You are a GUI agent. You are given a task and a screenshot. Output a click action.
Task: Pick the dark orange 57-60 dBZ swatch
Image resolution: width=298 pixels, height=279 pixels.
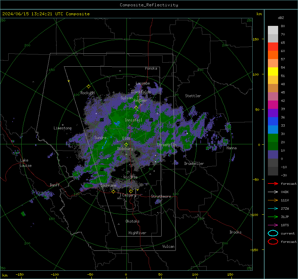pos(273,55)
